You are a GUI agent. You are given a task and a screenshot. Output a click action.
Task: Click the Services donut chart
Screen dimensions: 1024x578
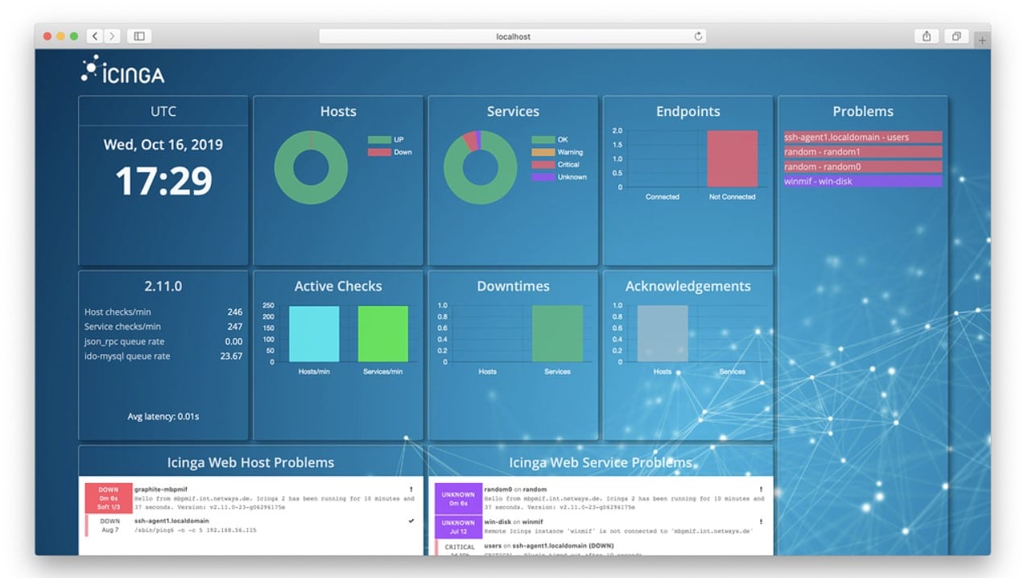481,167
